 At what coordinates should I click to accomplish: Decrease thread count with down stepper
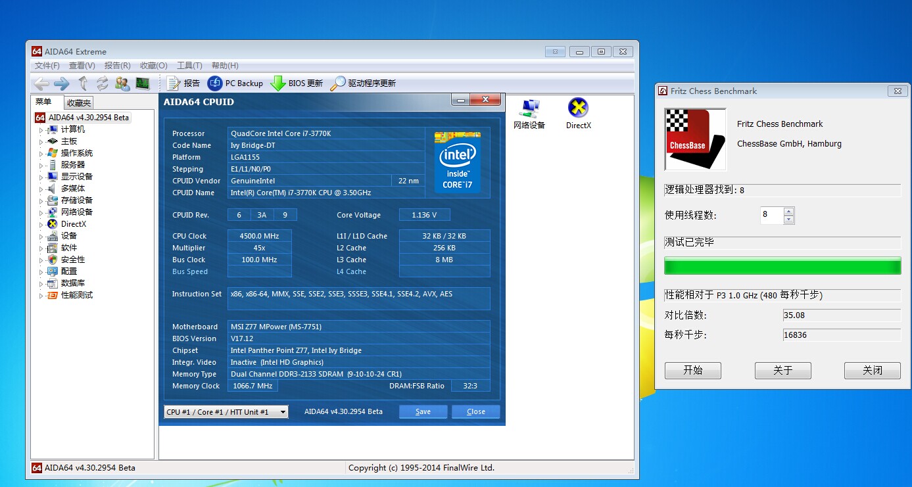tap(789, 220)
